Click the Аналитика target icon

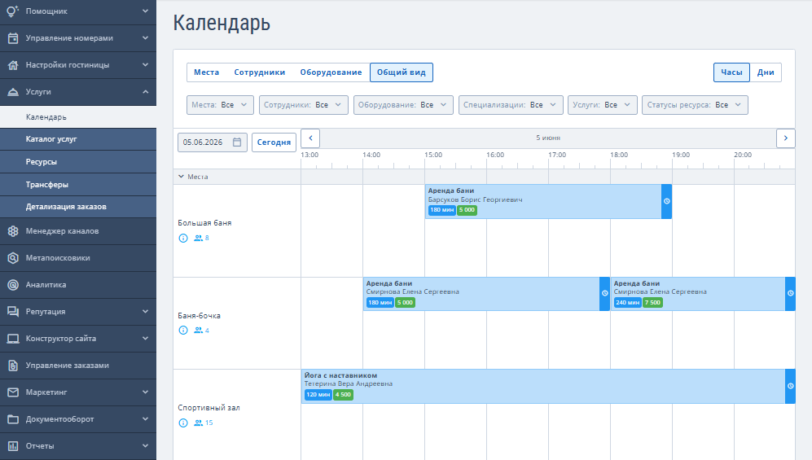pos(13,285)
